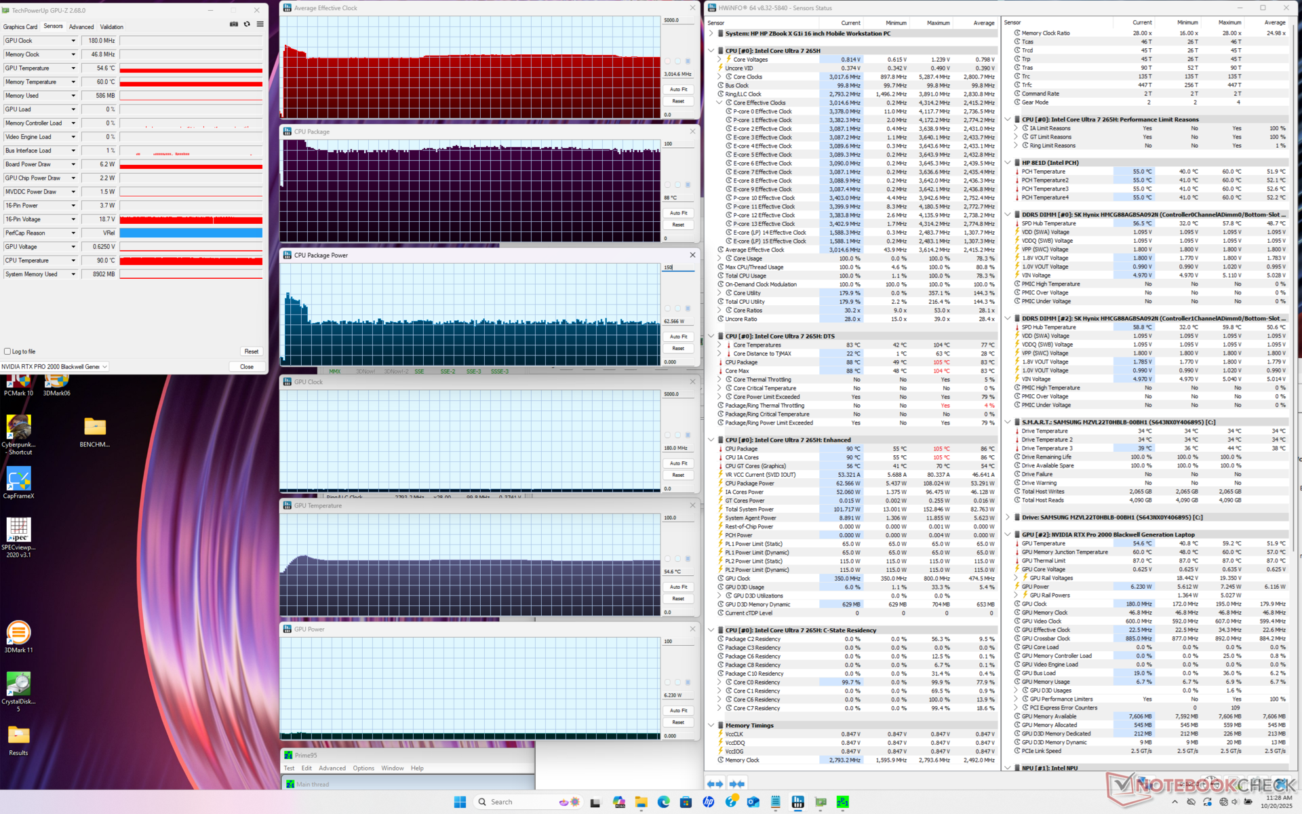Click Auto Fit on CPU Package Power graph
This screenshot has height=814, width=1302.
point(678,336)
